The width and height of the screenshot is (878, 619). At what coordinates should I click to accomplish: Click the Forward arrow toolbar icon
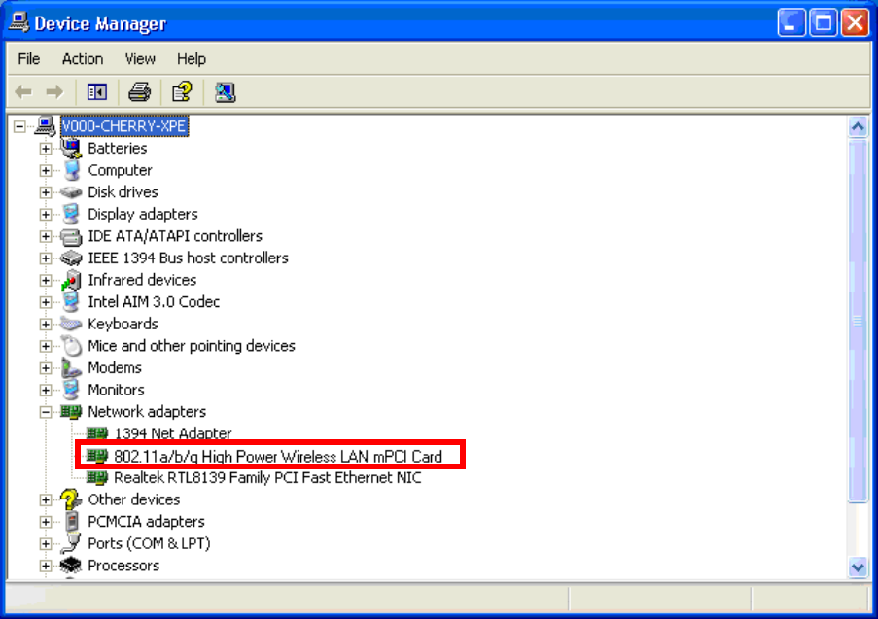(x=54, y=91)
